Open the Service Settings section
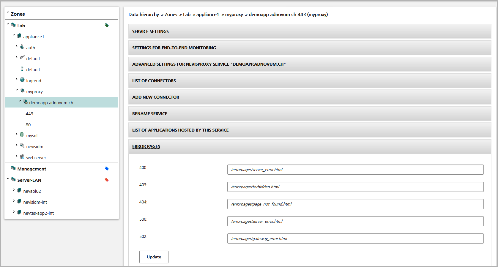This screenshot has width=498, height=267. [310, 31]
